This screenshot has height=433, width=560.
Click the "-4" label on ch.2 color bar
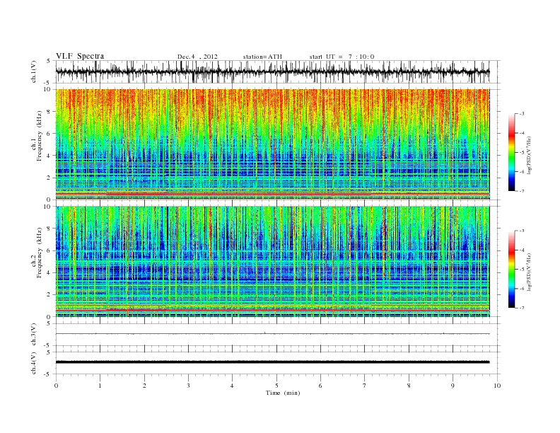tap(522, 250)
